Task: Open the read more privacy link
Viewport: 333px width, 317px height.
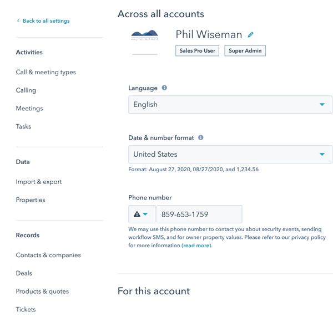Action: (196, 246)
